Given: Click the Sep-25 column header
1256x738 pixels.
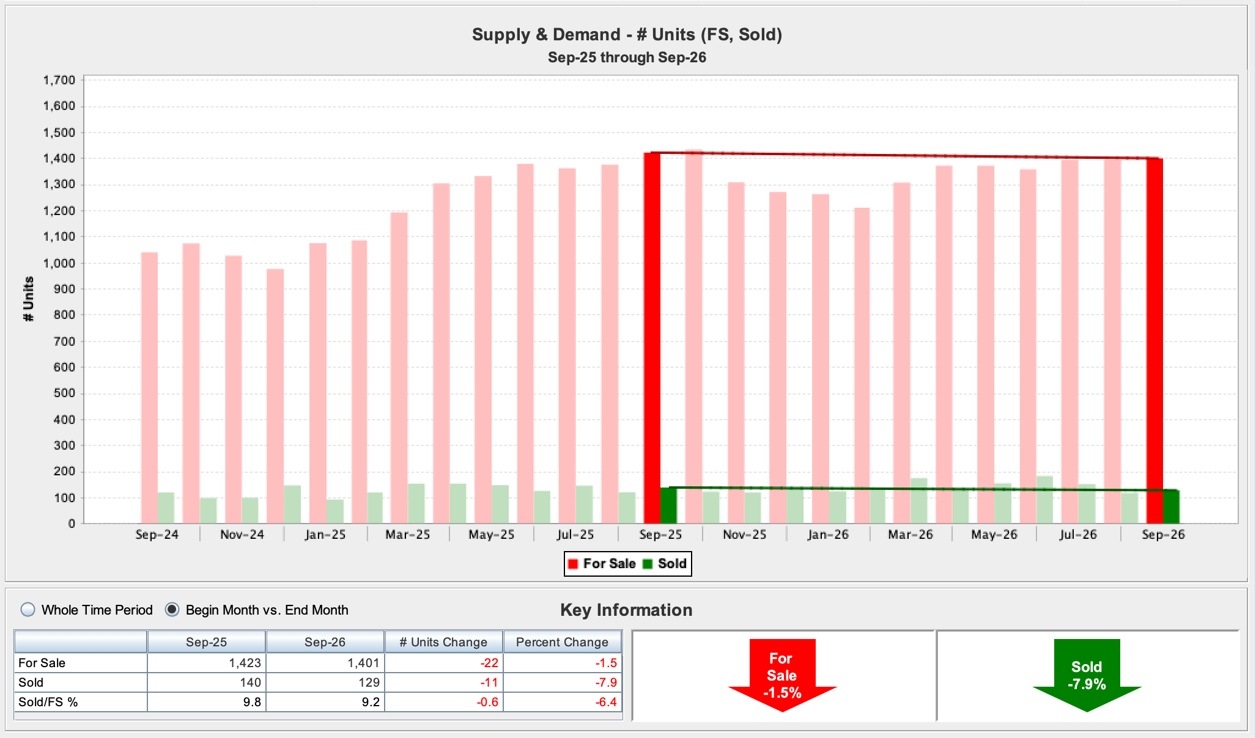Looking at the screenshot, I should 207,642.
